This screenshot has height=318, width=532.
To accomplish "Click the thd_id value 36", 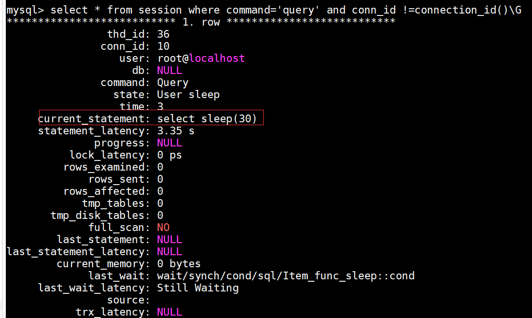I will (163, 34).
